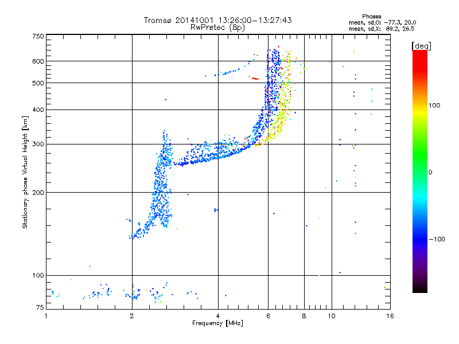Click the y-axis tick label '600'
Image resolution: width=459 pixels, height=344 pixels.
[38, 61]
